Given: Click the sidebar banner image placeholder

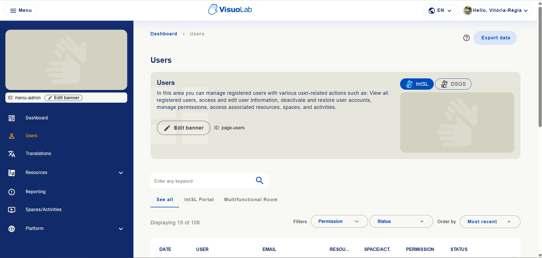Looking at the screenshot, I should (66, 60).
